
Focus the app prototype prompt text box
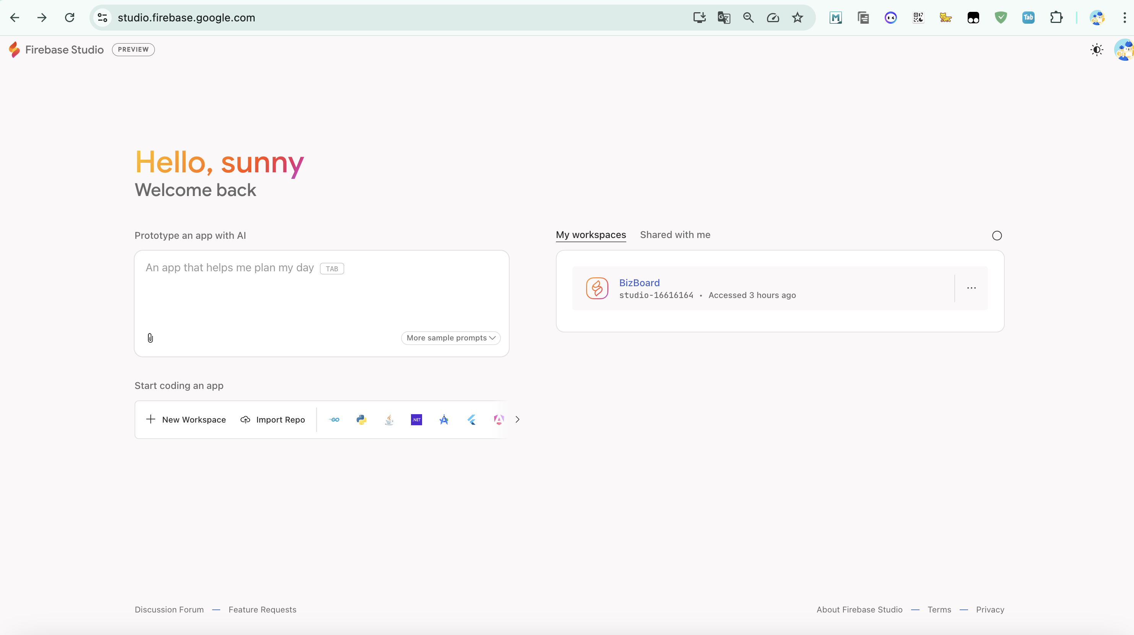click(x=322, y=303)
